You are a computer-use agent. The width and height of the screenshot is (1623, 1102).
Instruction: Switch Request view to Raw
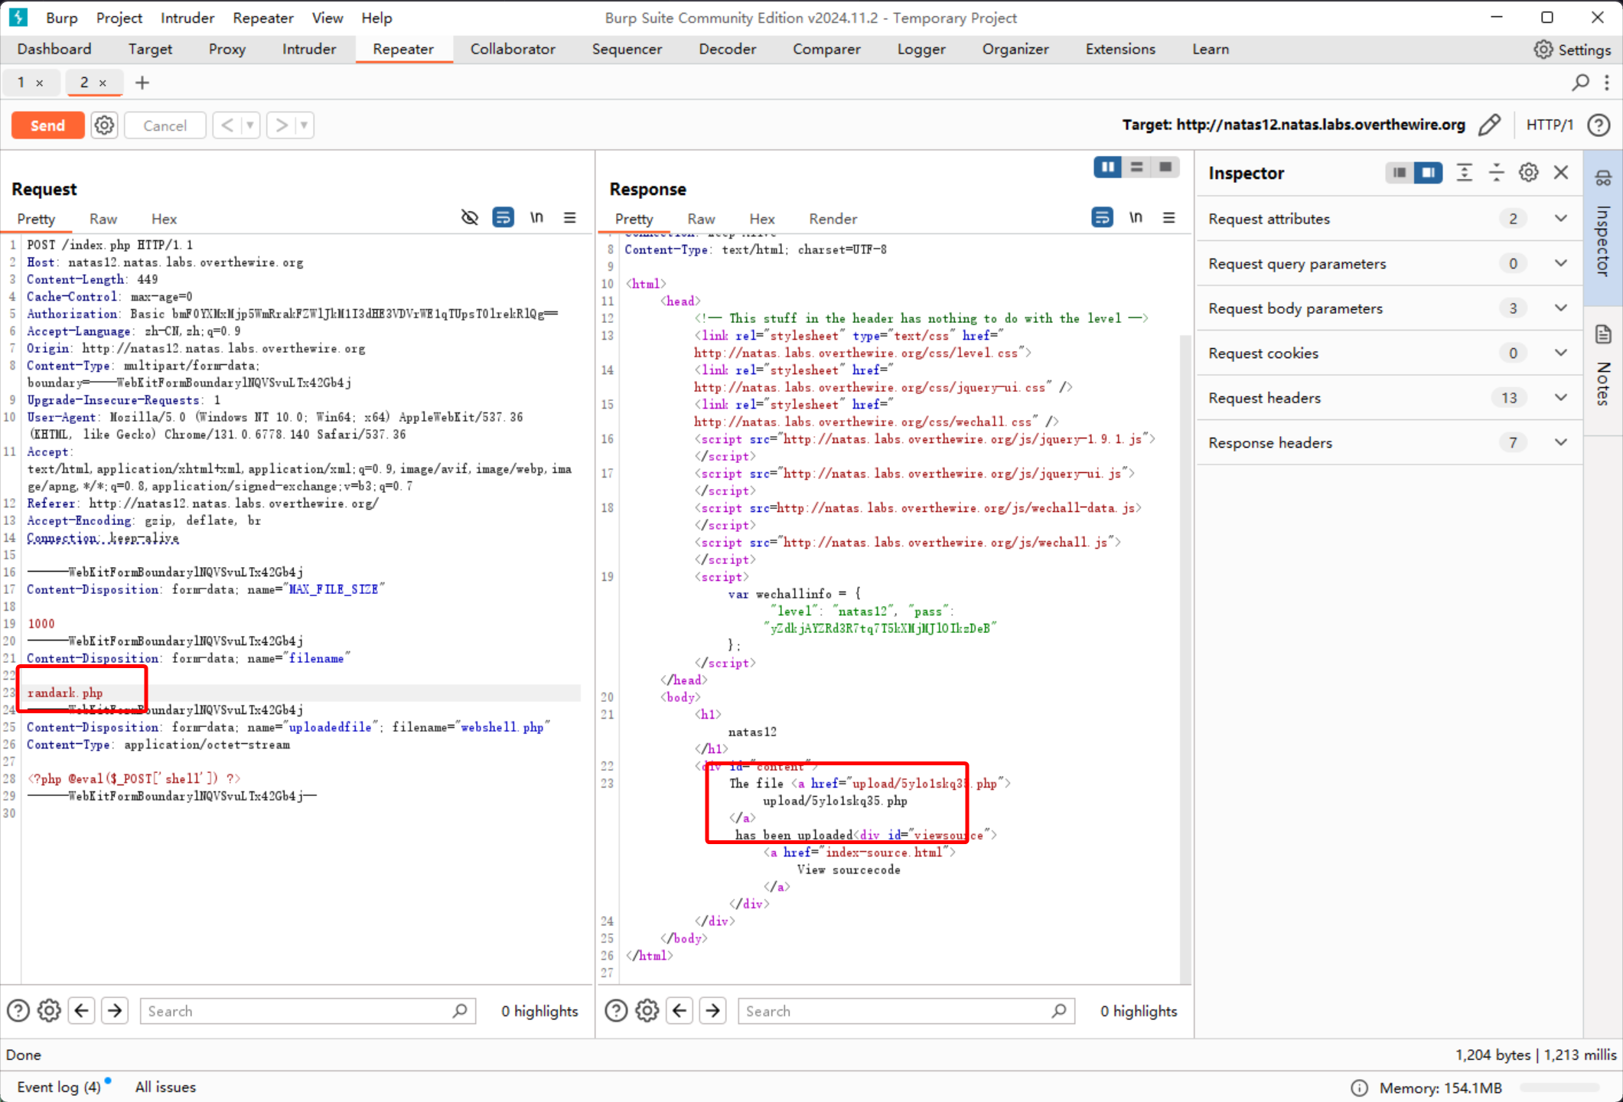[x=103, y=219]
